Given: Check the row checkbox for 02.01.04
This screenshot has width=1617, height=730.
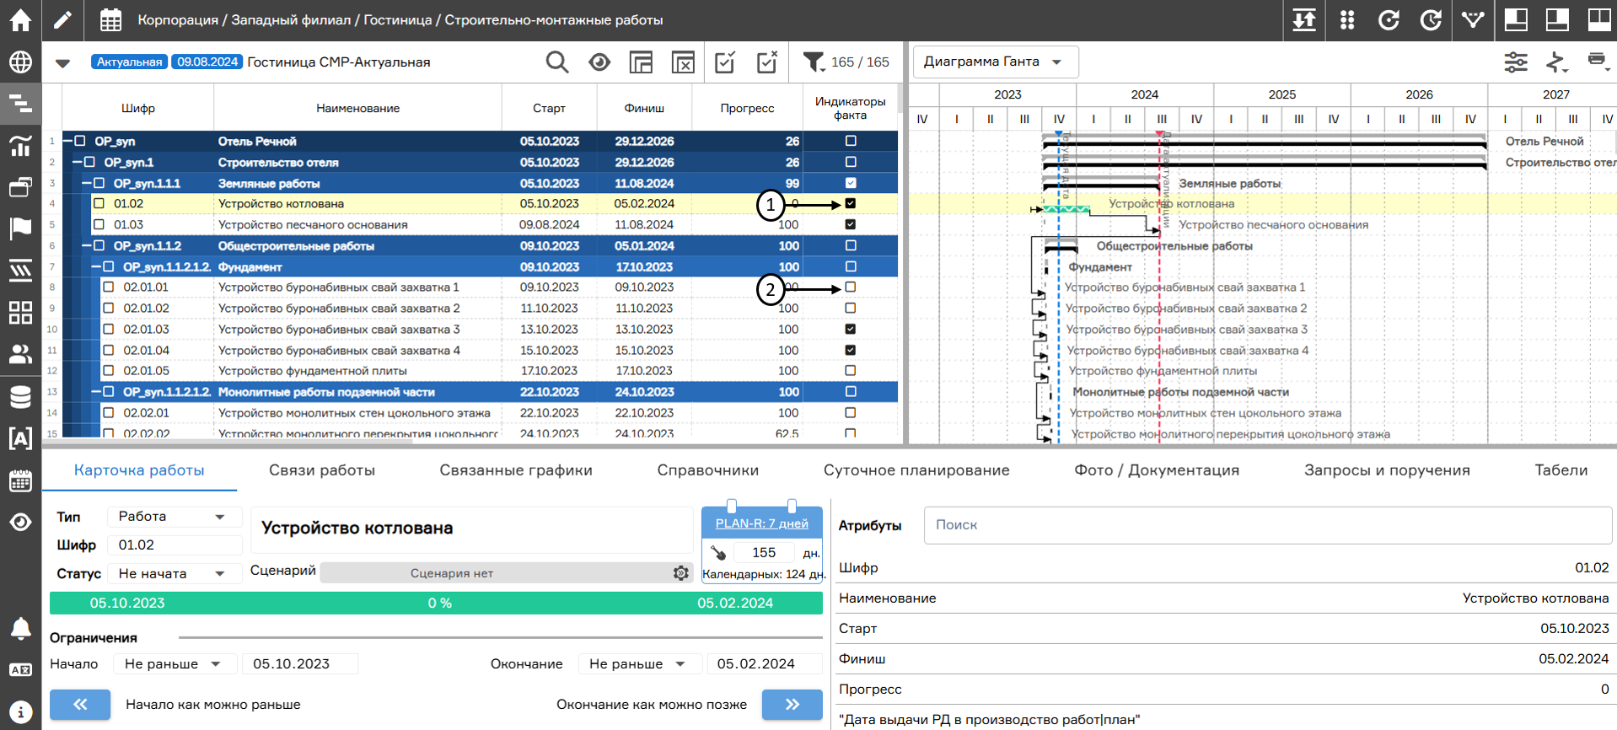Looking at the screenshot, I should point(108,350).
